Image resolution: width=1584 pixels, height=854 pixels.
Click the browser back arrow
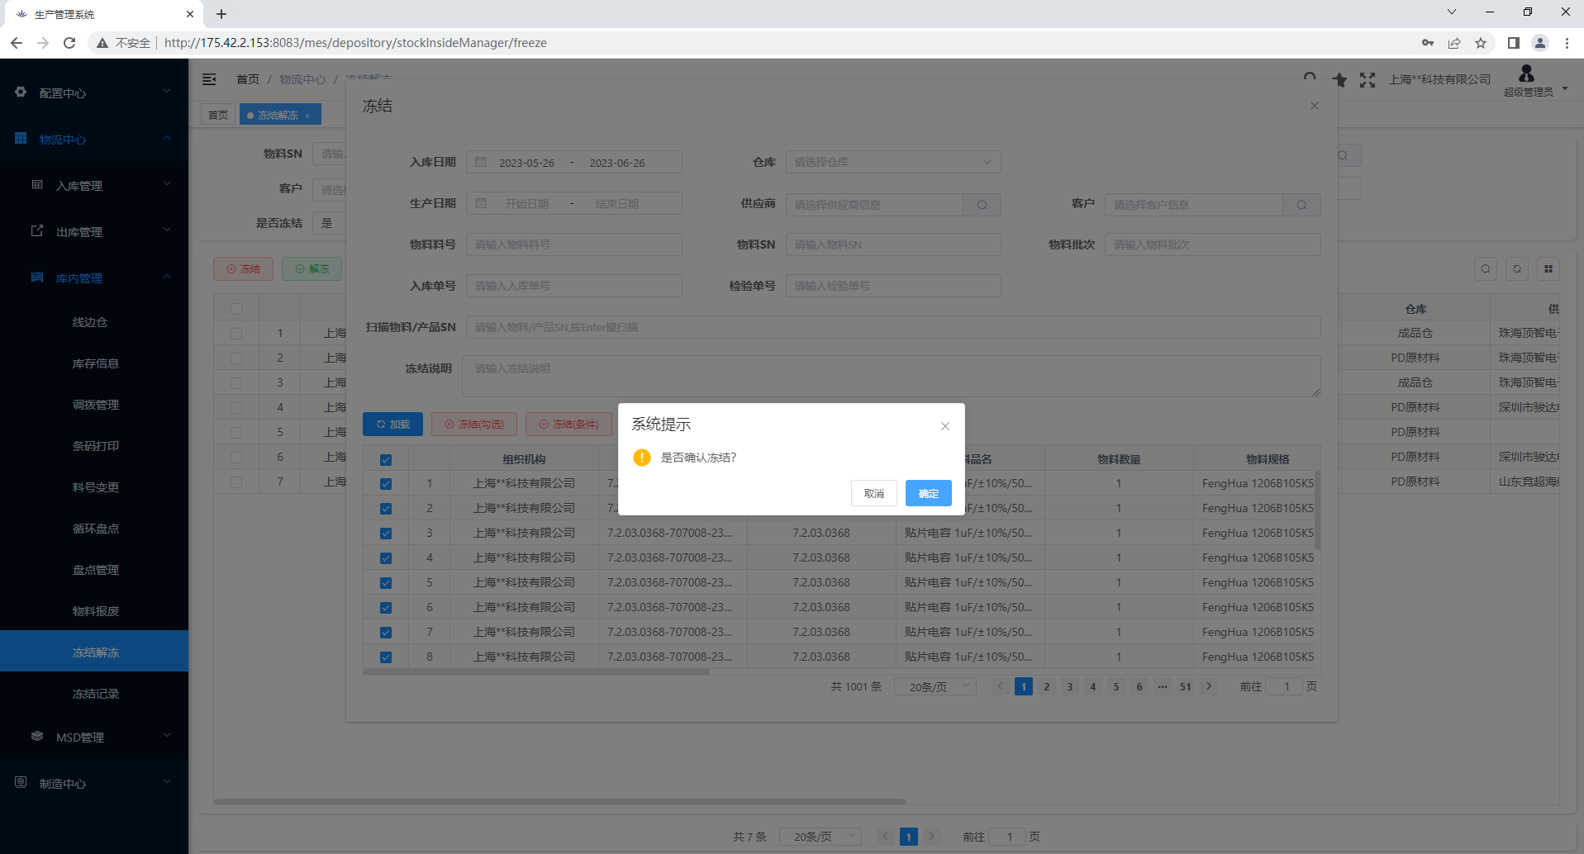point(17,43)
